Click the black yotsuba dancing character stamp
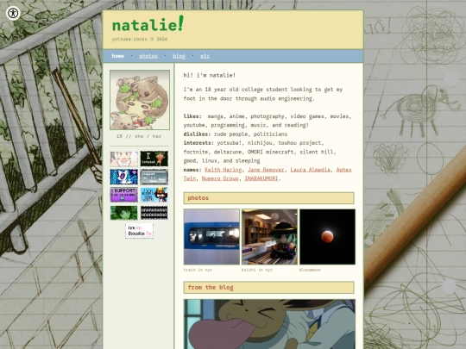The height and width of the screenshot is (349, 466). pos(154,159)
